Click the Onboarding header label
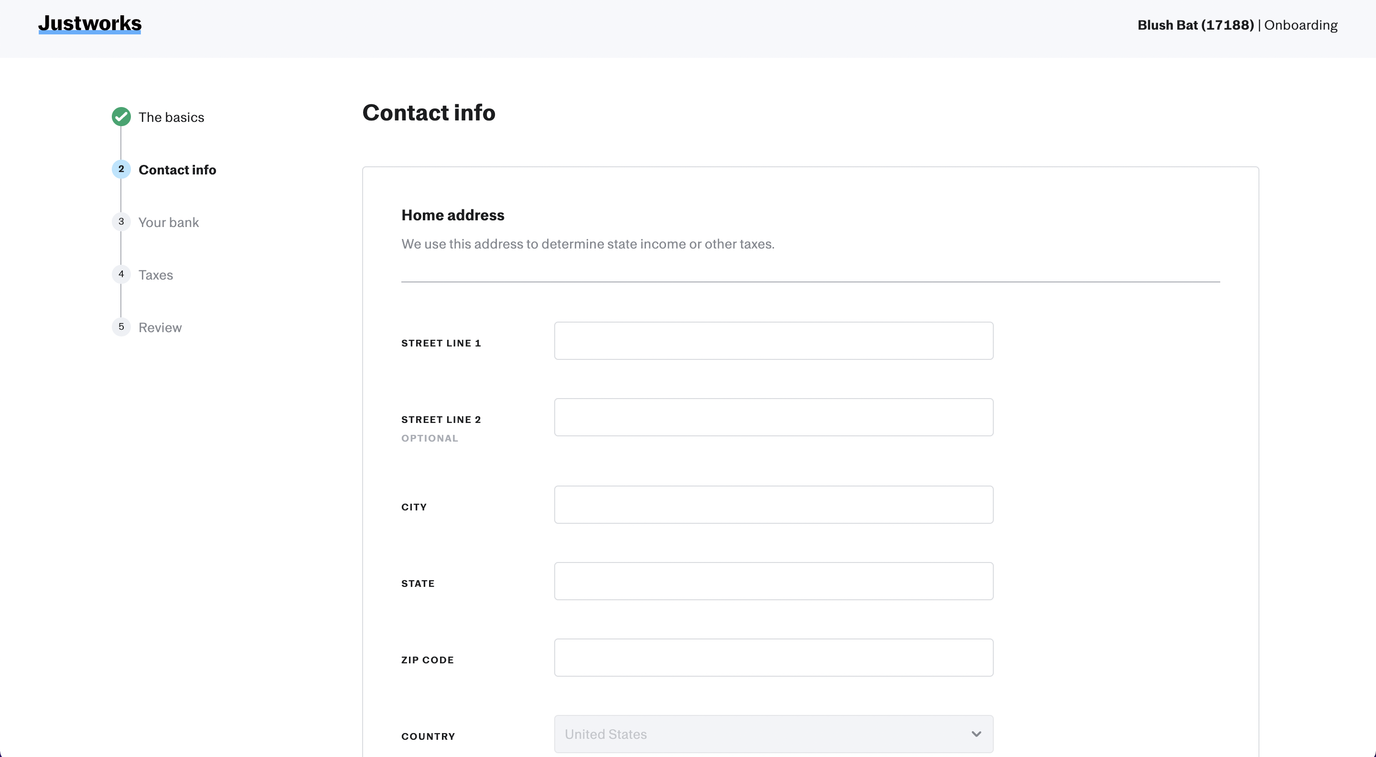This screenshot has height=757, width=1376. (x=1301, y=25)
